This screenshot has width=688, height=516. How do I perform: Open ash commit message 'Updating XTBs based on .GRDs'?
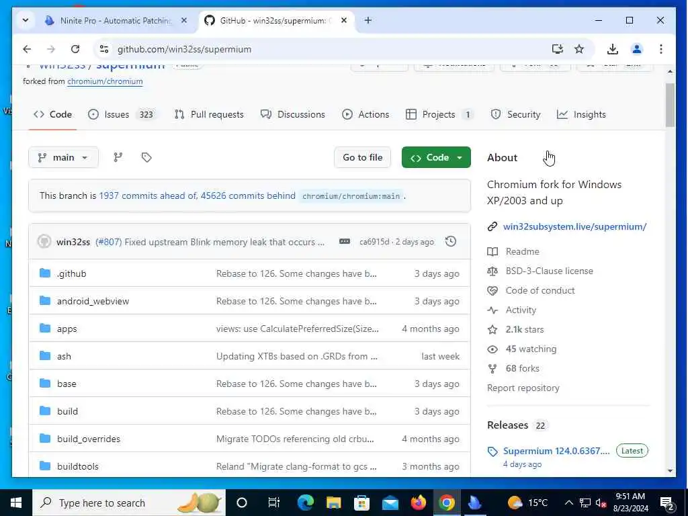(x=296, y=356)
